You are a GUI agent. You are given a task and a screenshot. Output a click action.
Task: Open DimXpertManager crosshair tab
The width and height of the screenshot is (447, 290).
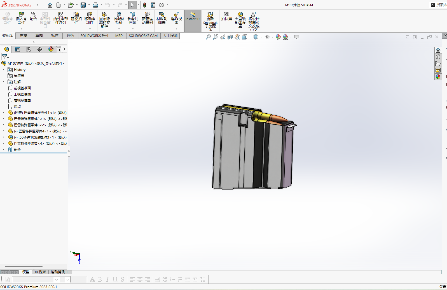point(40,49)
